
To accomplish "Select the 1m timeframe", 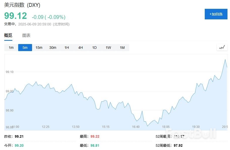I will pos(11,48).
